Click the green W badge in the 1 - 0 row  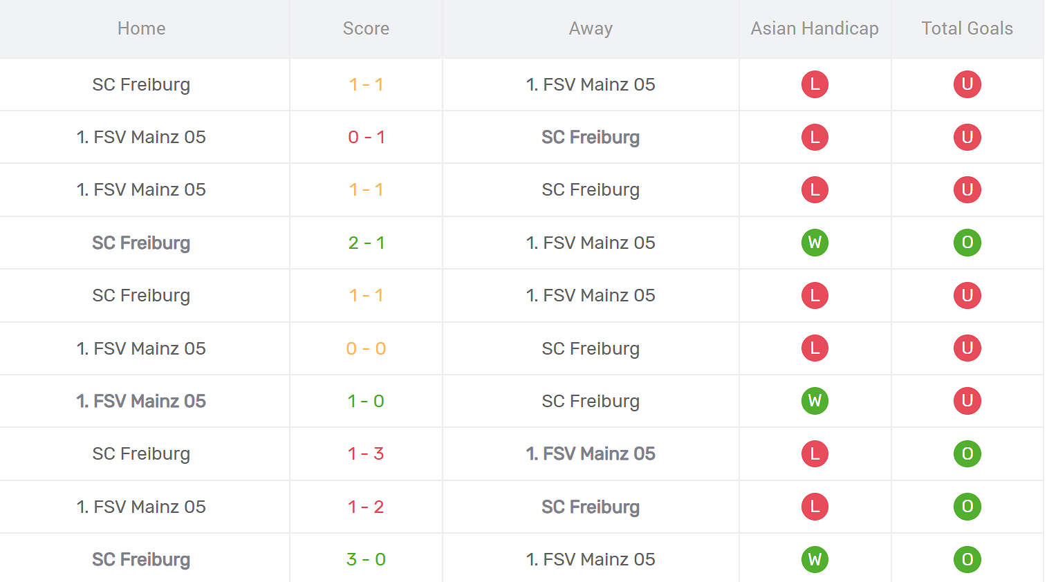[x=815, y=401]
